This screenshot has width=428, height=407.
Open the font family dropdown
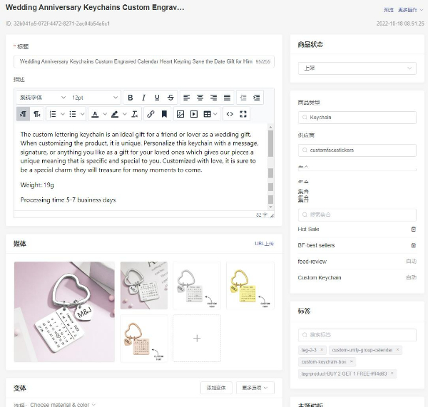coord(42,98)
